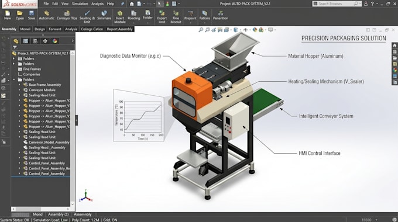
Task: Open the Conveyor Tips tool
Action: point(67,15)
